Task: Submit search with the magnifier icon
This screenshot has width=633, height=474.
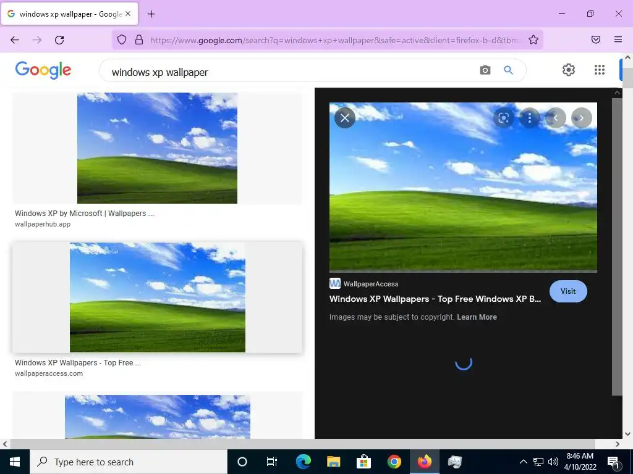Action: coord(508,70)
